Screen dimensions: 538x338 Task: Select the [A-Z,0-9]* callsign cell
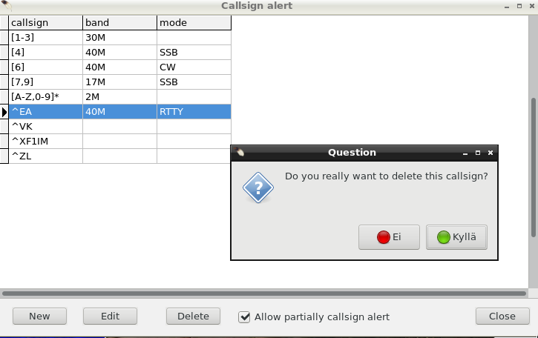(45, 96)
